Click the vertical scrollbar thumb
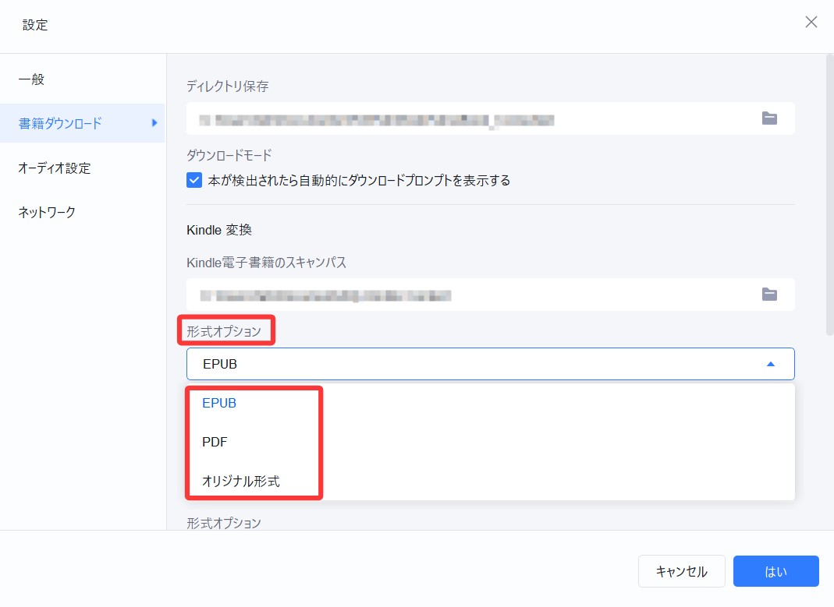This screenshot has height=607, width=834. [829, 195]
